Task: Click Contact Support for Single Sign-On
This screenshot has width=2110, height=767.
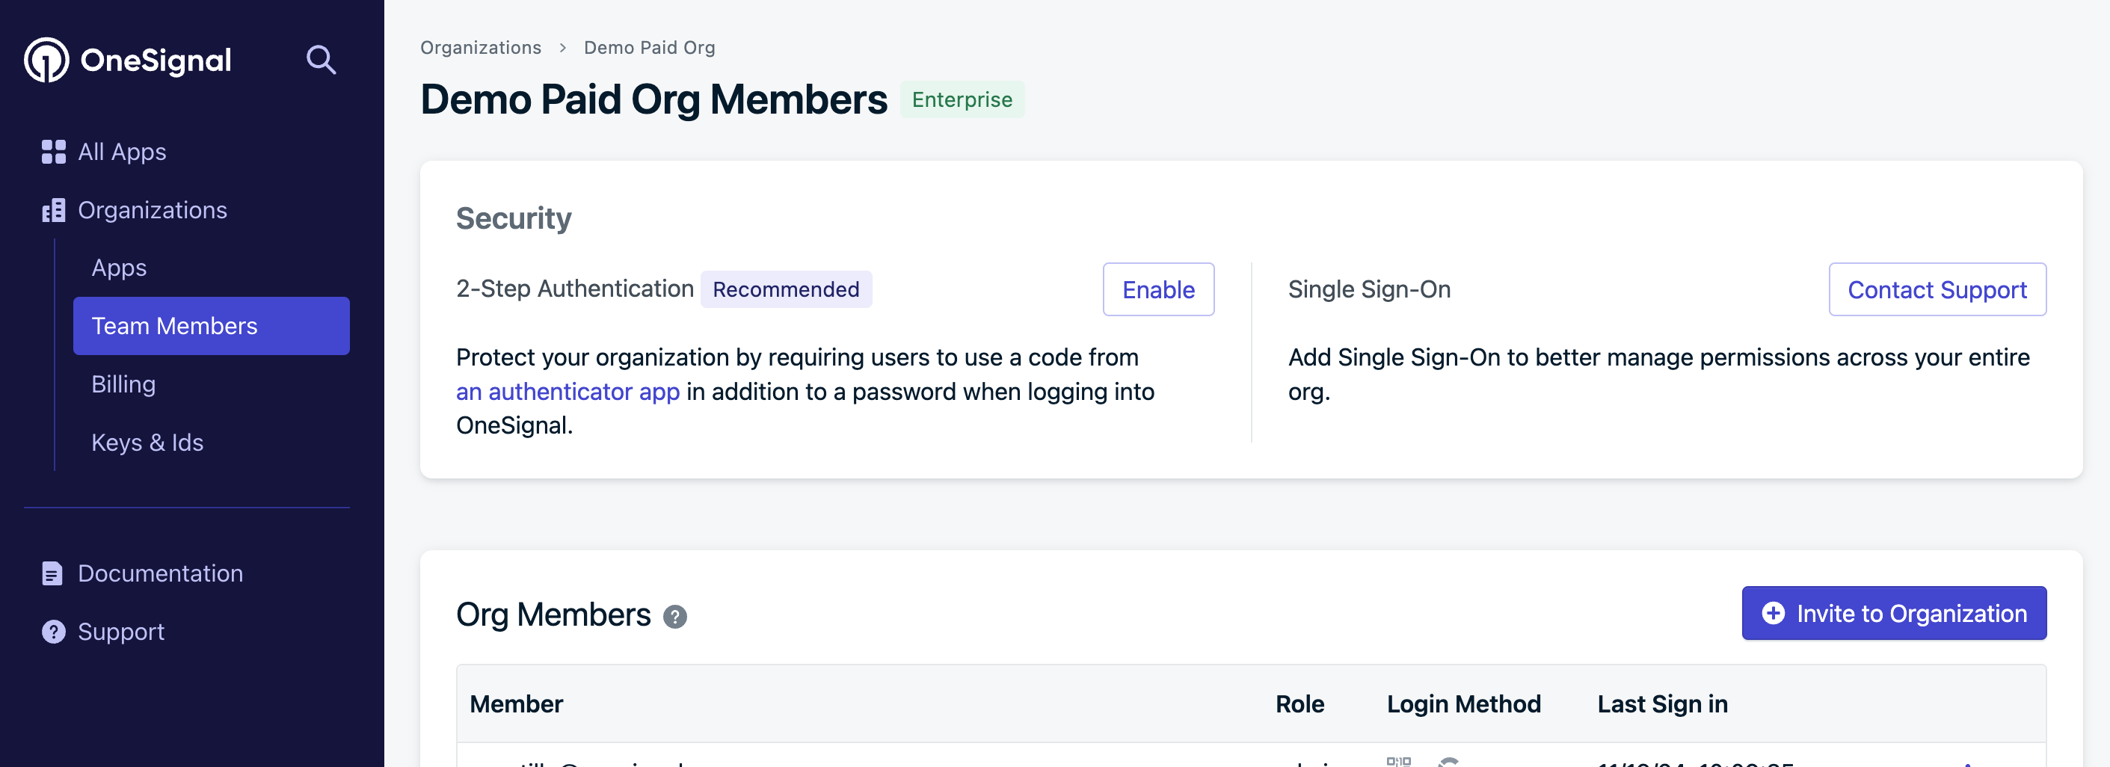Action: [1937, 289]
